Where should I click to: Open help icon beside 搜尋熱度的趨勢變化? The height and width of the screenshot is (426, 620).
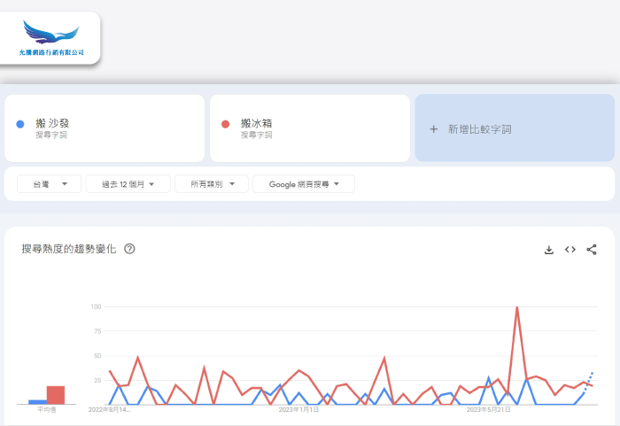(130, 249)
